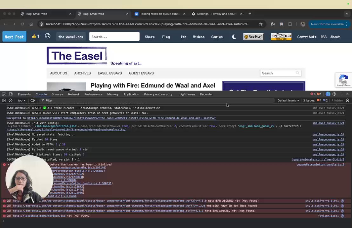Click the 3 Issues indicator

click(315, 100)
